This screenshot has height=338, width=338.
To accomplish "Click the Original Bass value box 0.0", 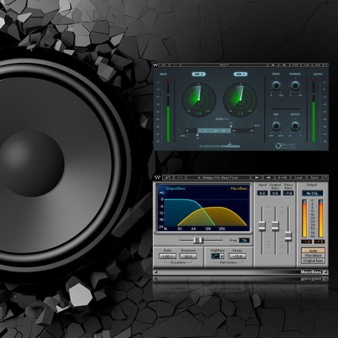I will [x=275, y=193].
